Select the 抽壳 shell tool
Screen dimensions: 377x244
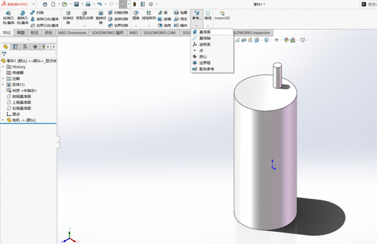pyautogui.click(x=165, y=25)
